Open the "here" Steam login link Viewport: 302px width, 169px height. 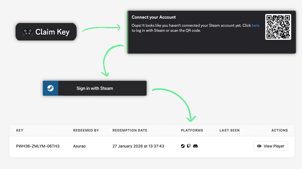click(x=256, y=25)
